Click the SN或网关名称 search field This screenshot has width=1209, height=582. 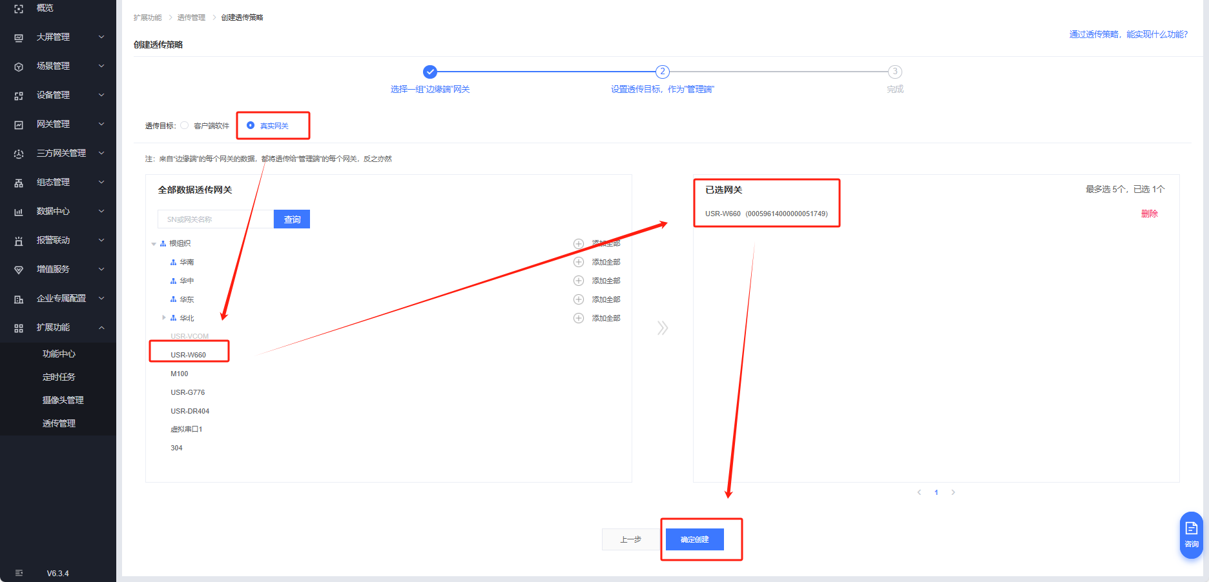click(216, 219)
